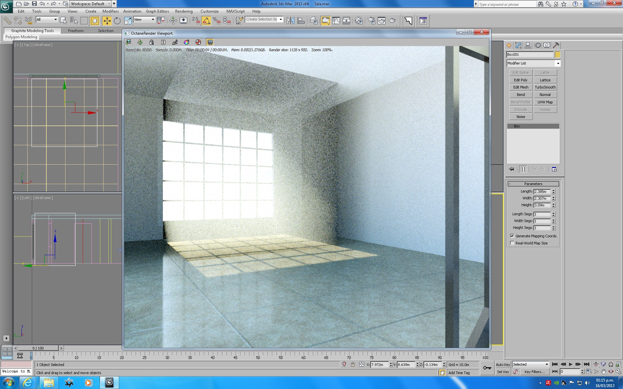Image resolution: width=623 pixels, height=389 pixels.
Task: Apply the TurboSmooth modifier button
Action: coord(545,88)
